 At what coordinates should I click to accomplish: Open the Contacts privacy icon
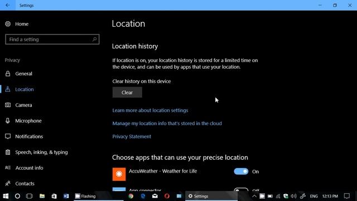pos(8,184)
